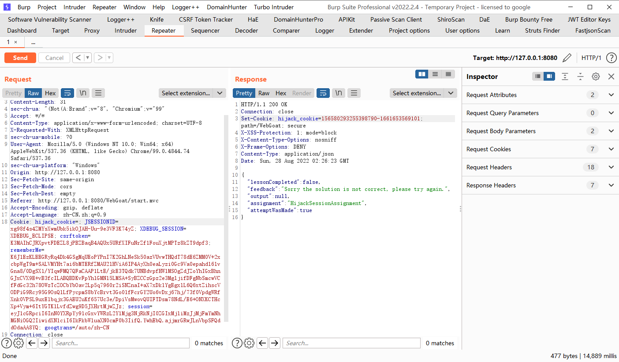This screenshot has height=362, width=619.
Task: Switch to the JWT Editor Keys tab
Action: pyautogui.click(x=589, y=19)
